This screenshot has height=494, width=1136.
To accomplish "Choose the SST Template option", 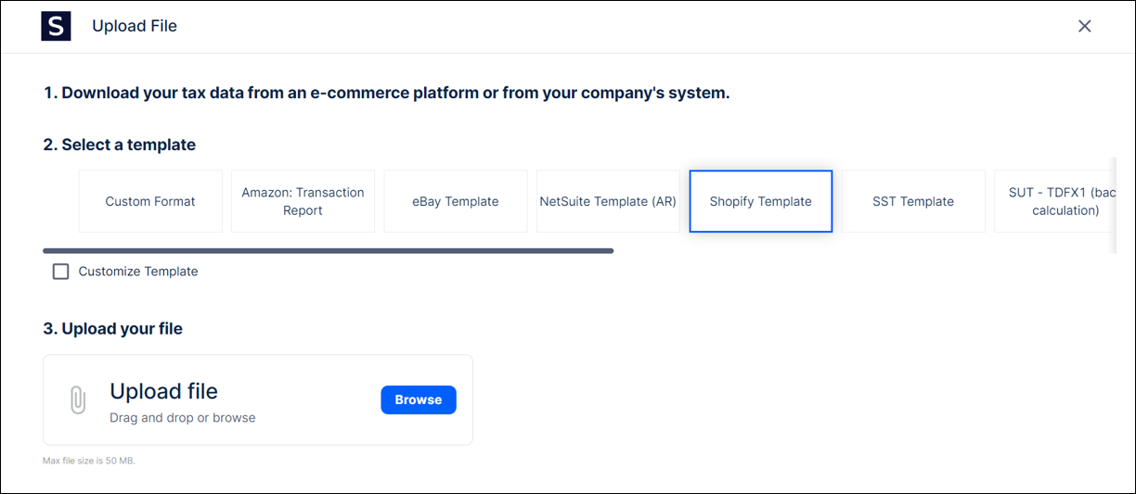I will pyautogui.click(x=913, y=201).
